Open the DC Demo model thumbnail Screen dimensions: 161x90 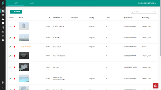tap(24, 67)
